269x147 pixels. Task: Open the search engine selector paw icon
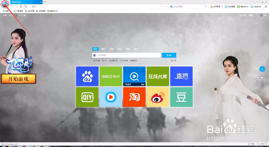pos(171,6)
